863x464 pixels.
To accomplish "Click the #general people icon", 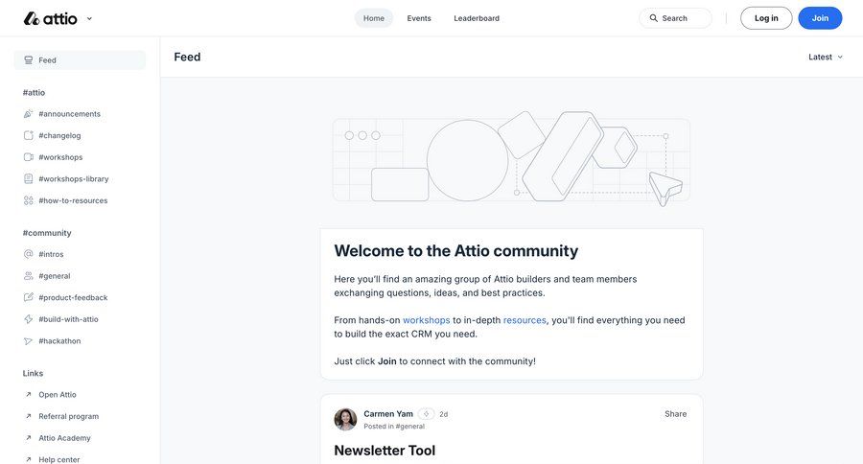I will click(29, 276).
